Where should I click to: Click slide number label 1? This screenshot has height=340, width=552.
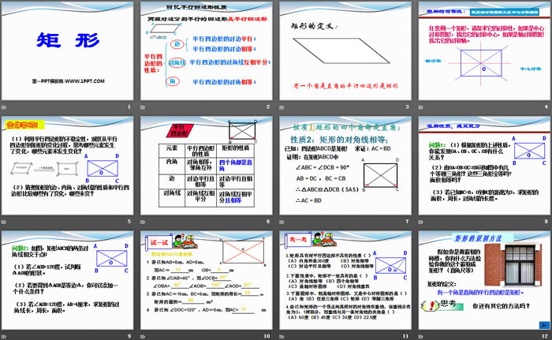(x=129, y=106)
